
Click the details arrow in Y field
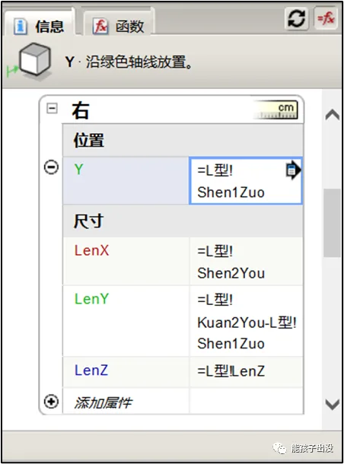pyautogui.click(x=293, y=170)
